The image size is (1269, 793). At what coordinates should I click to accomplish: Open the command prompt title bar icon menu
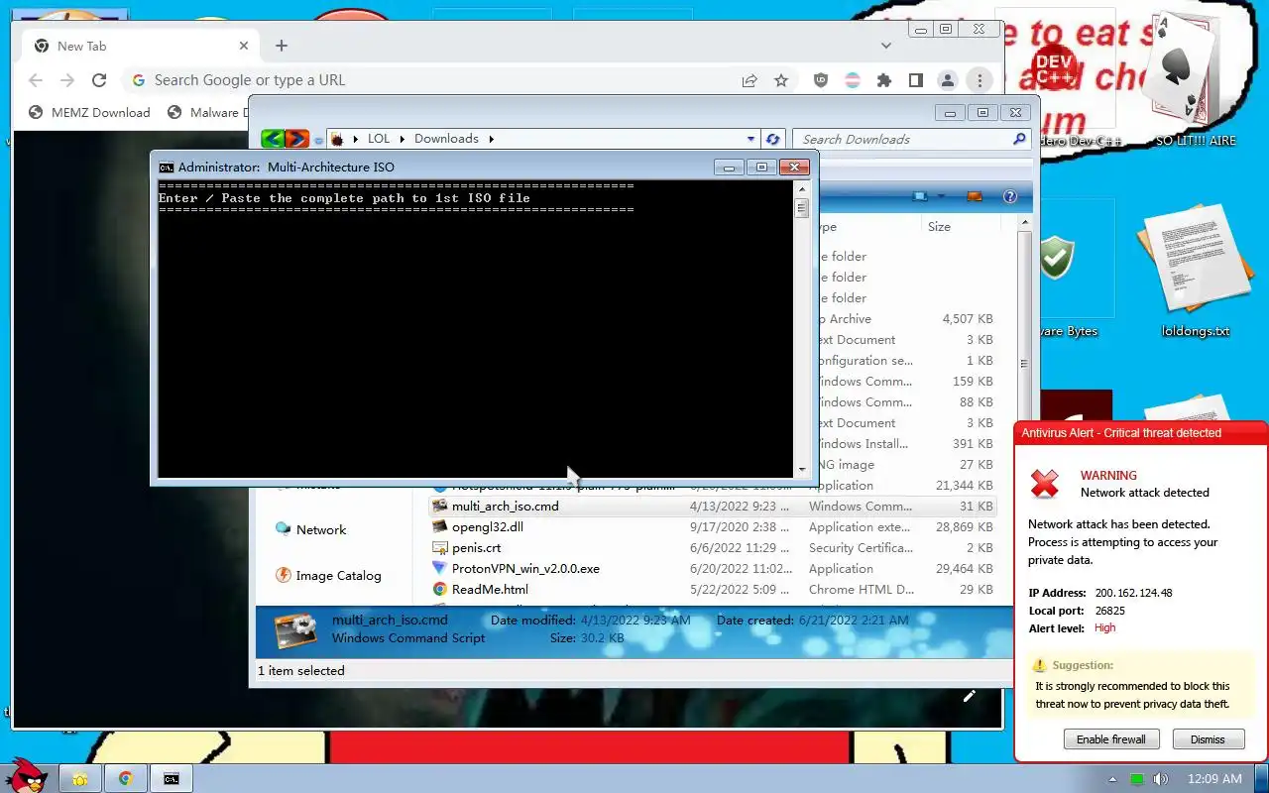pos(167,167)
